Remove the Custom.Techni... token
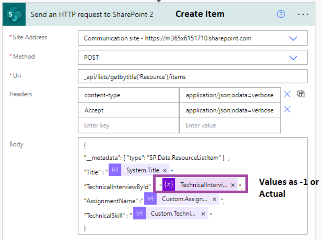The image size is (321, 240). [x=203, y=214]
